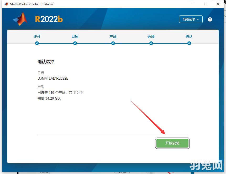
Task: Click the checkmark icon under 产品
Action: click(113, 43)
